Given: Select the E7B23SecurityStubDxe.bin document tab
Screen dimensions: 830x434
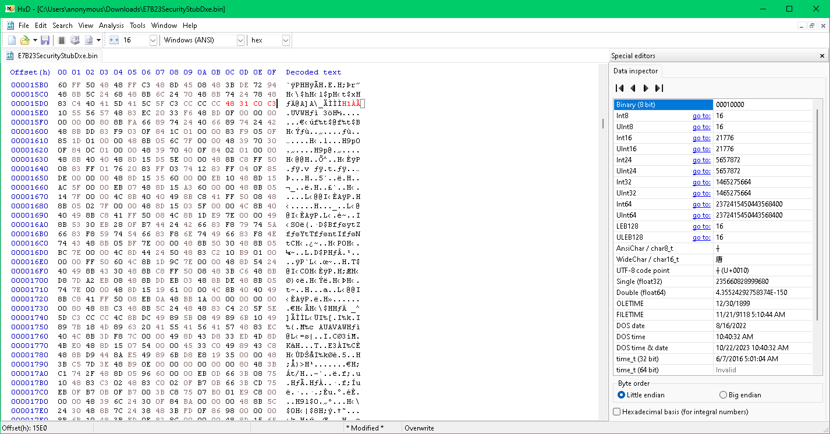Looking at the screenshot, I should click(x=52, y=56).
